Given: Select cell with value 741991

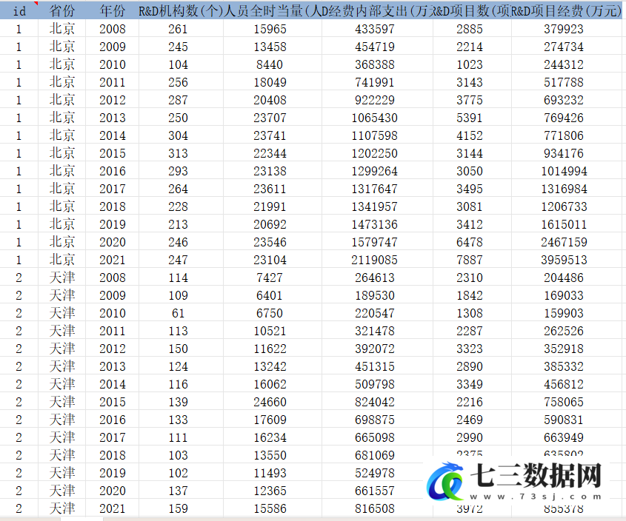Looking at the screenshot, I should (377, 82).
